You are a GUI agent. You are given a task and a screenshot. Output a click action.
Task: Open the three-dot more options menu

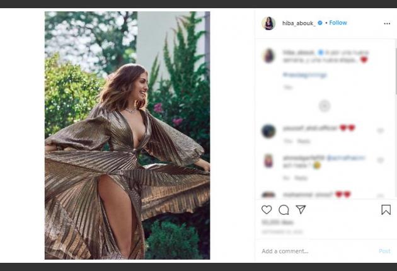tap(387, 23)
